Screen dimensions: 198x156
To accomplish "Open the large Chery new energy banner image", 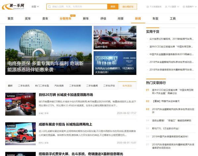I will point(49,50).
